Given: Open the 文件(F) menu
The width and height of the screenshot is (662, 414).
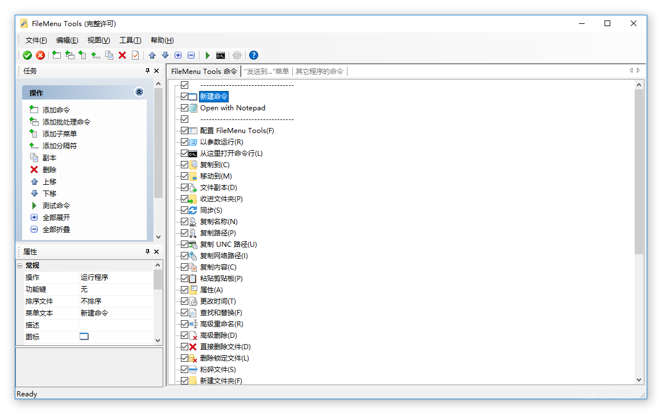Looking at the screenshot, I should 36,40.
